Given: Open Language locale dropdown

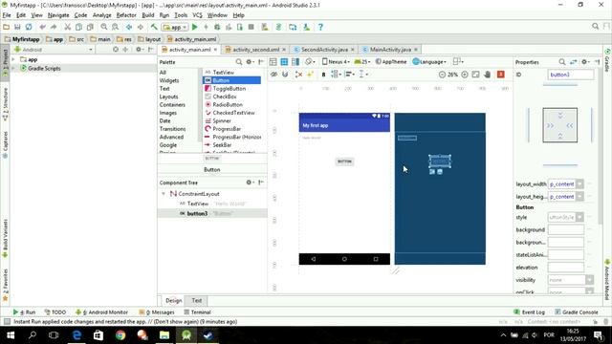Looking at the screenshot, I should pos(429,61).
